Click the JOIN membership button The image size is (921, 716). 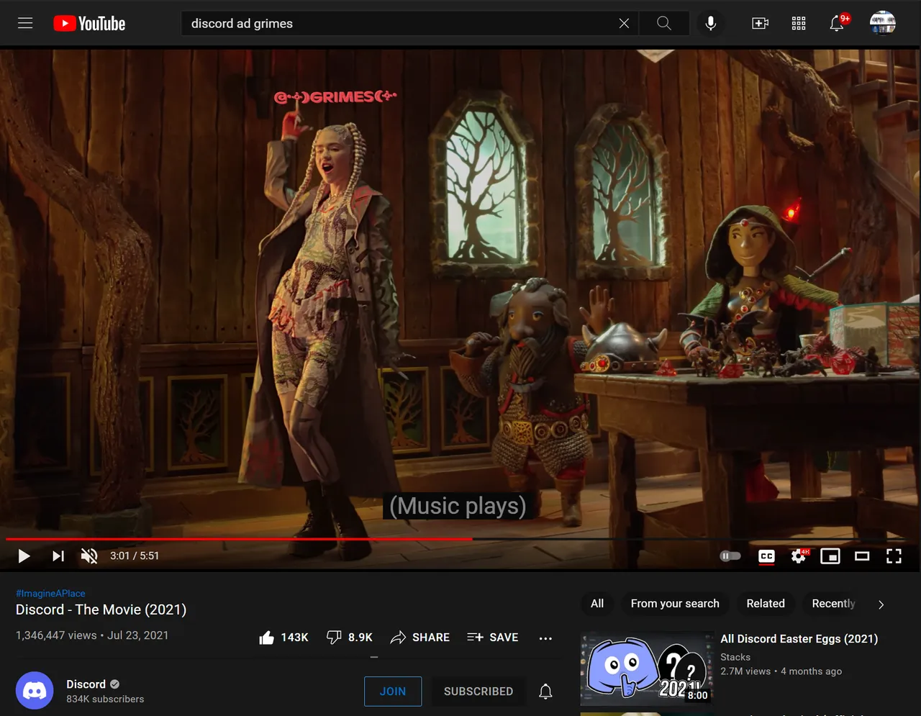pyautogui.click(x=393, y=692)
